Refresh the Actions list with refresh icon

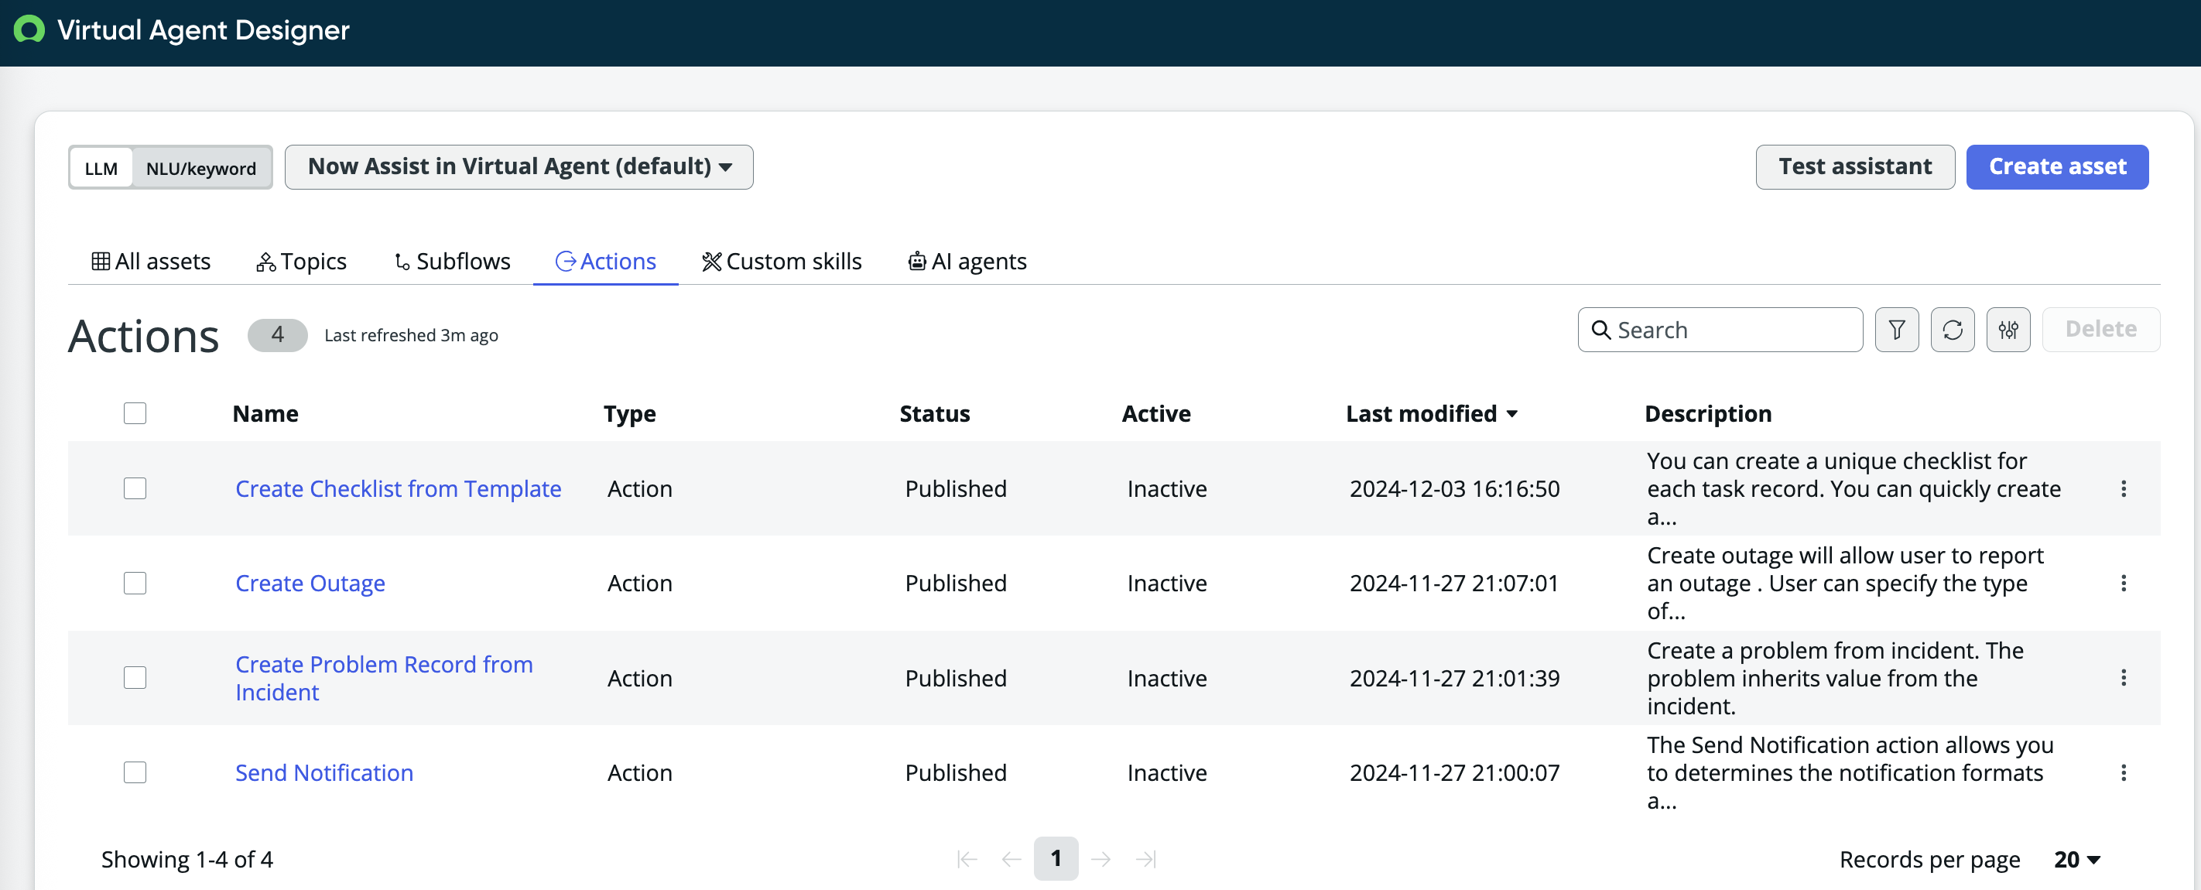click(1953, 330)
